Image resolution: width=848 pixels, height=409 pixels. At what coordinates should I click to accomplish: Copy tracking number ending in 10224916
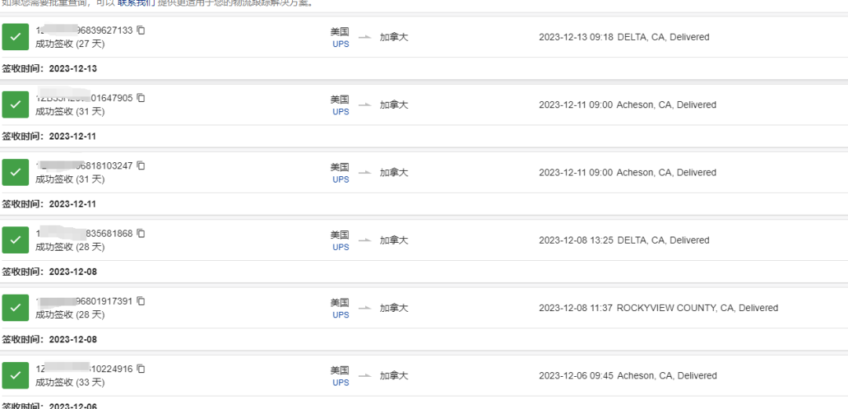click(x=141, y=369)
